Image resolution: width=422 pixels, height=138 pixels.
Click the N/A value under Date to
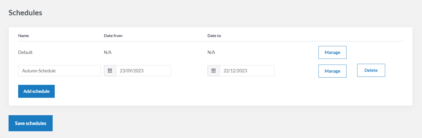pos(211,52)
